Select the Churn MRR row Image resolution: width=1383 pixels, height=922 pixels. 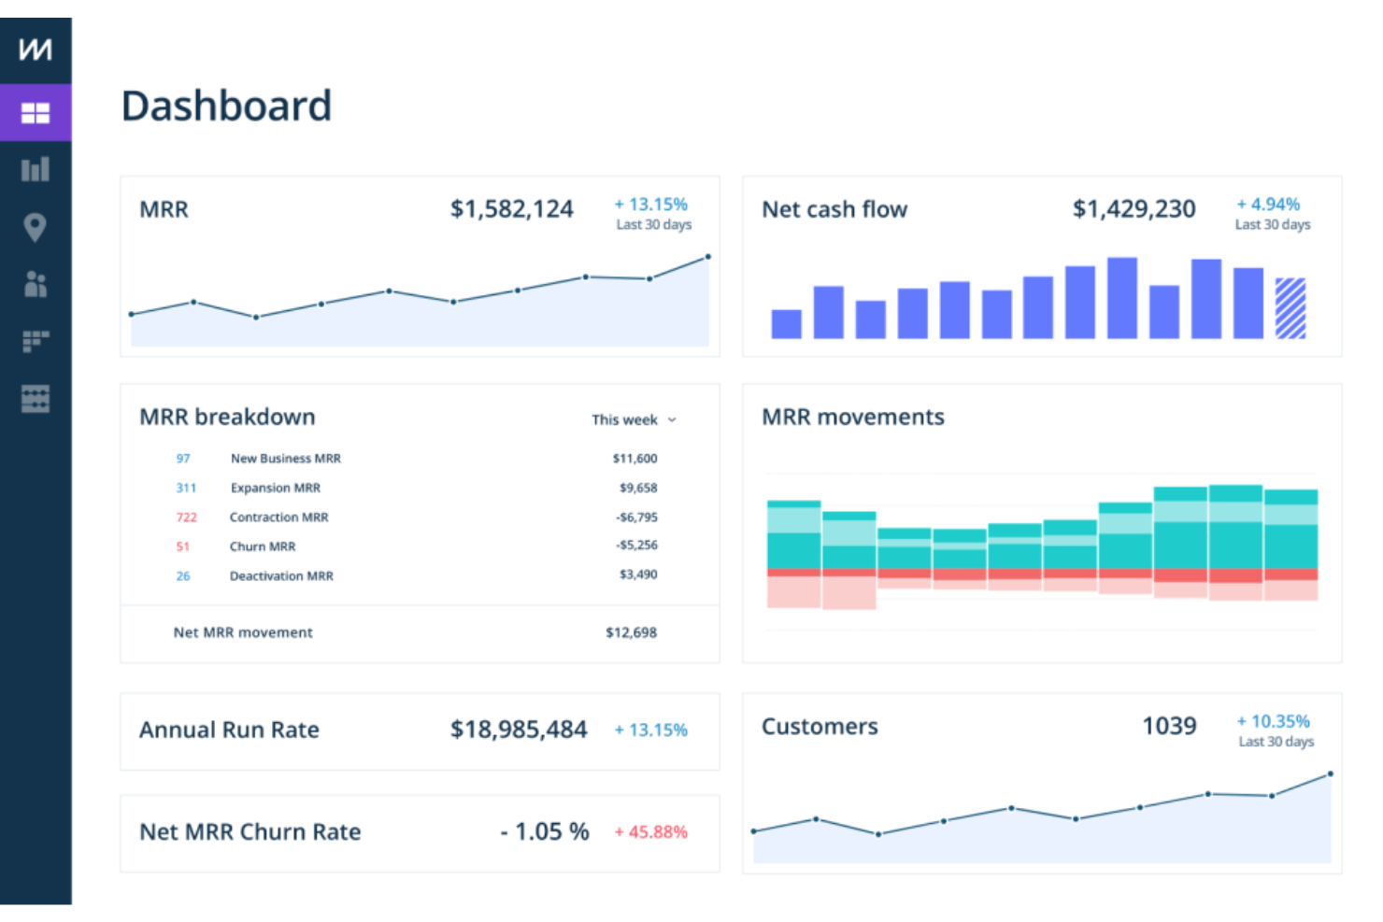(417, 546)
